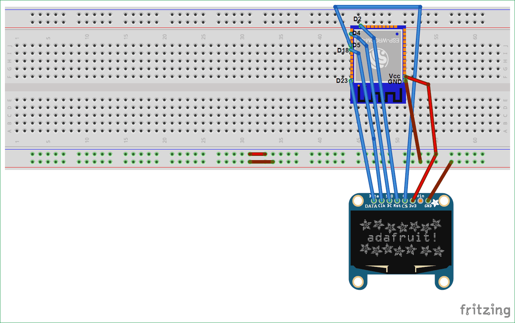Click the red jumper on the bottom power rail
Screen dimensions: 515x323
[257, 153]
